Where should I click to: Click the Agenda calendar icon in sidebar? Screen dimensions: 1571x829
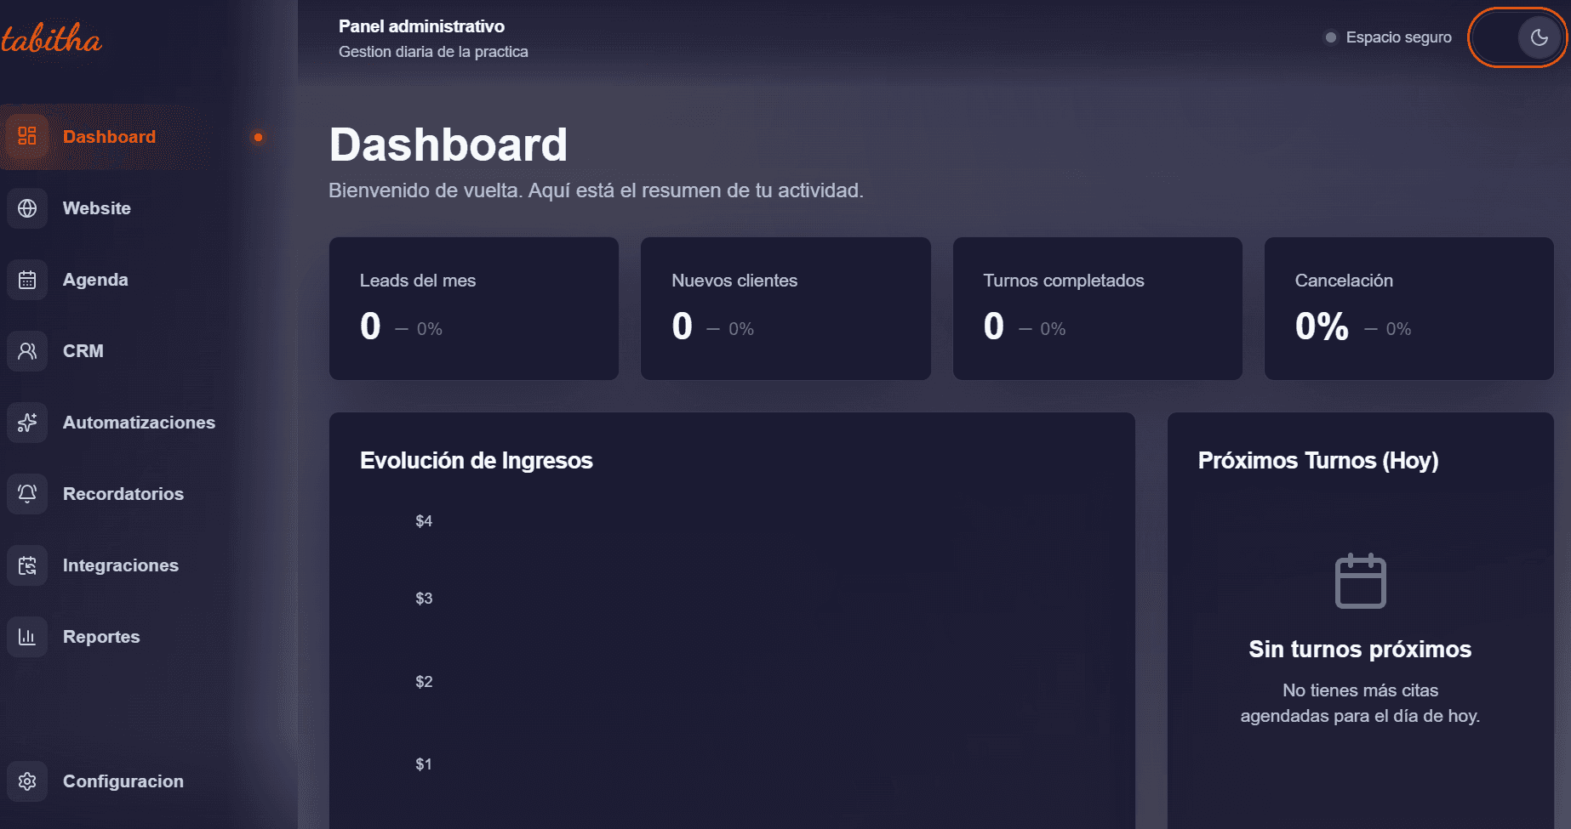[27, 280]
